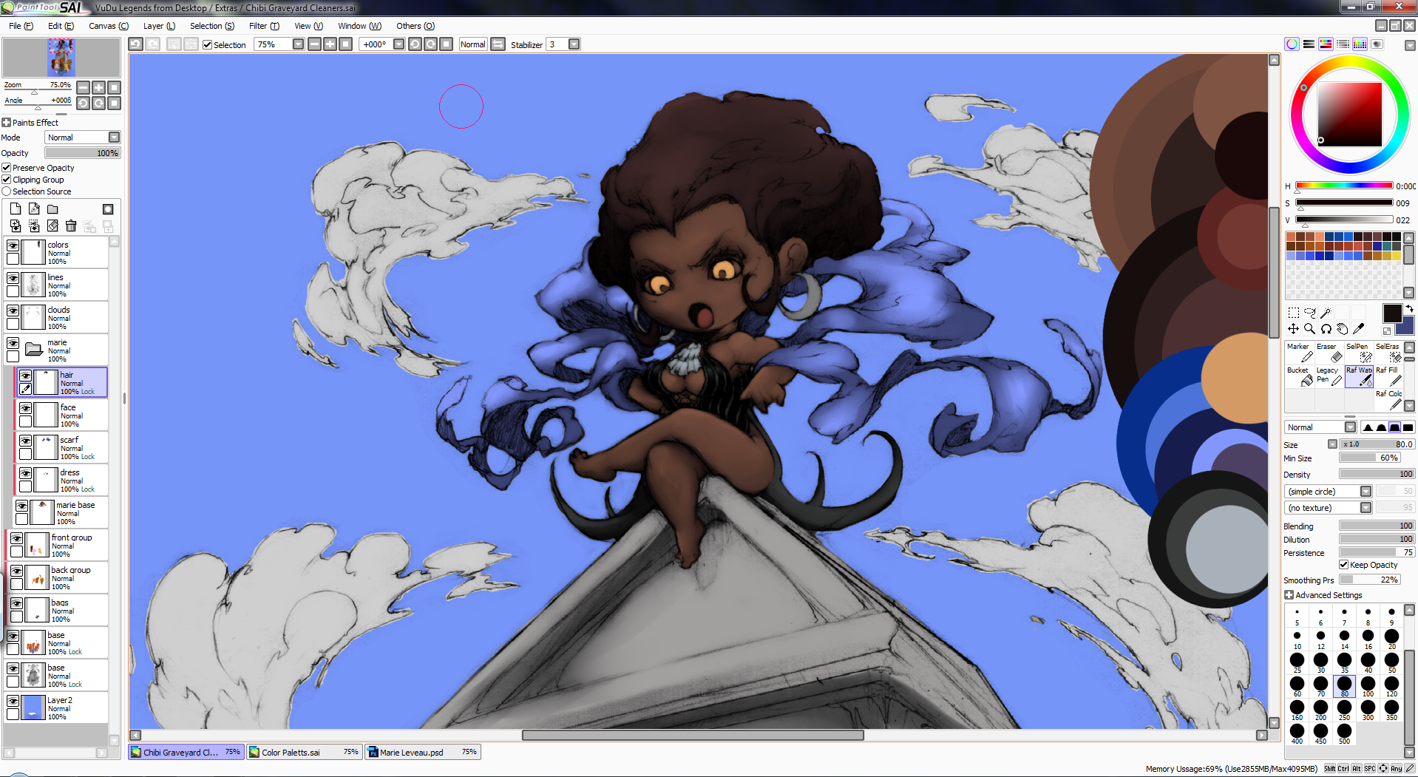Click the layer Opacity slider
1418x777 pixels.
tap(82, 153)
